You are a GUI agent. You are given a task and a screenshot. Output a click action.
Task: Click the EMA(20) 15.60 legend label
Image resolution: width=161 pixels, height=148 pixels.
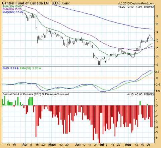click(x=12, y=6)
